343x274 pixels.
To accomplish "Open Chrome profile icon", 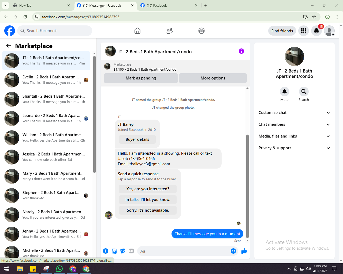I will click(327, 17).
